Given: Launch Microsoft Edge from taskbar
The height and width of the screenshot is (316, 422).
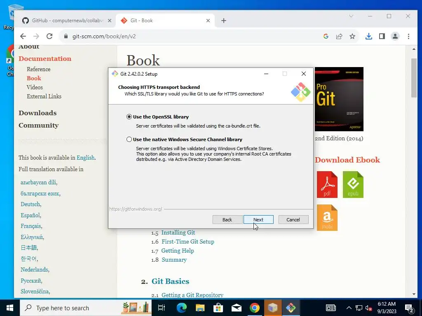Looking at the screenshot, I should pyautogui.click(x=182, y=308).
